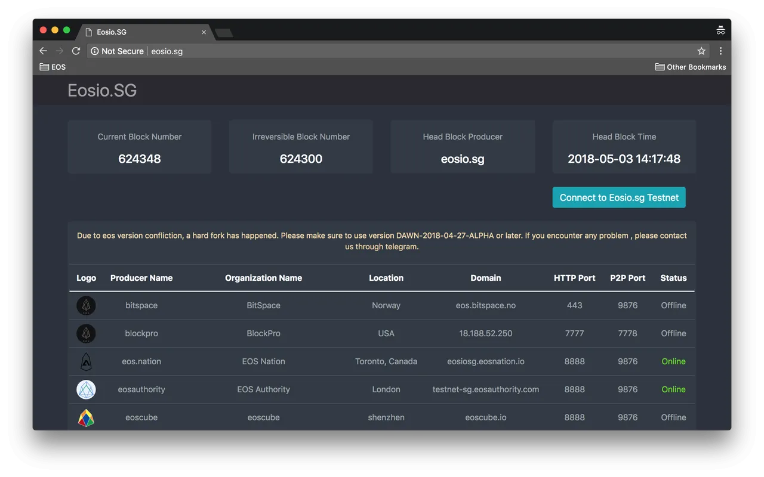Click domain eos.bitspace.no
Viewport: 764px width, 477px height.
(x=486, y=305)
